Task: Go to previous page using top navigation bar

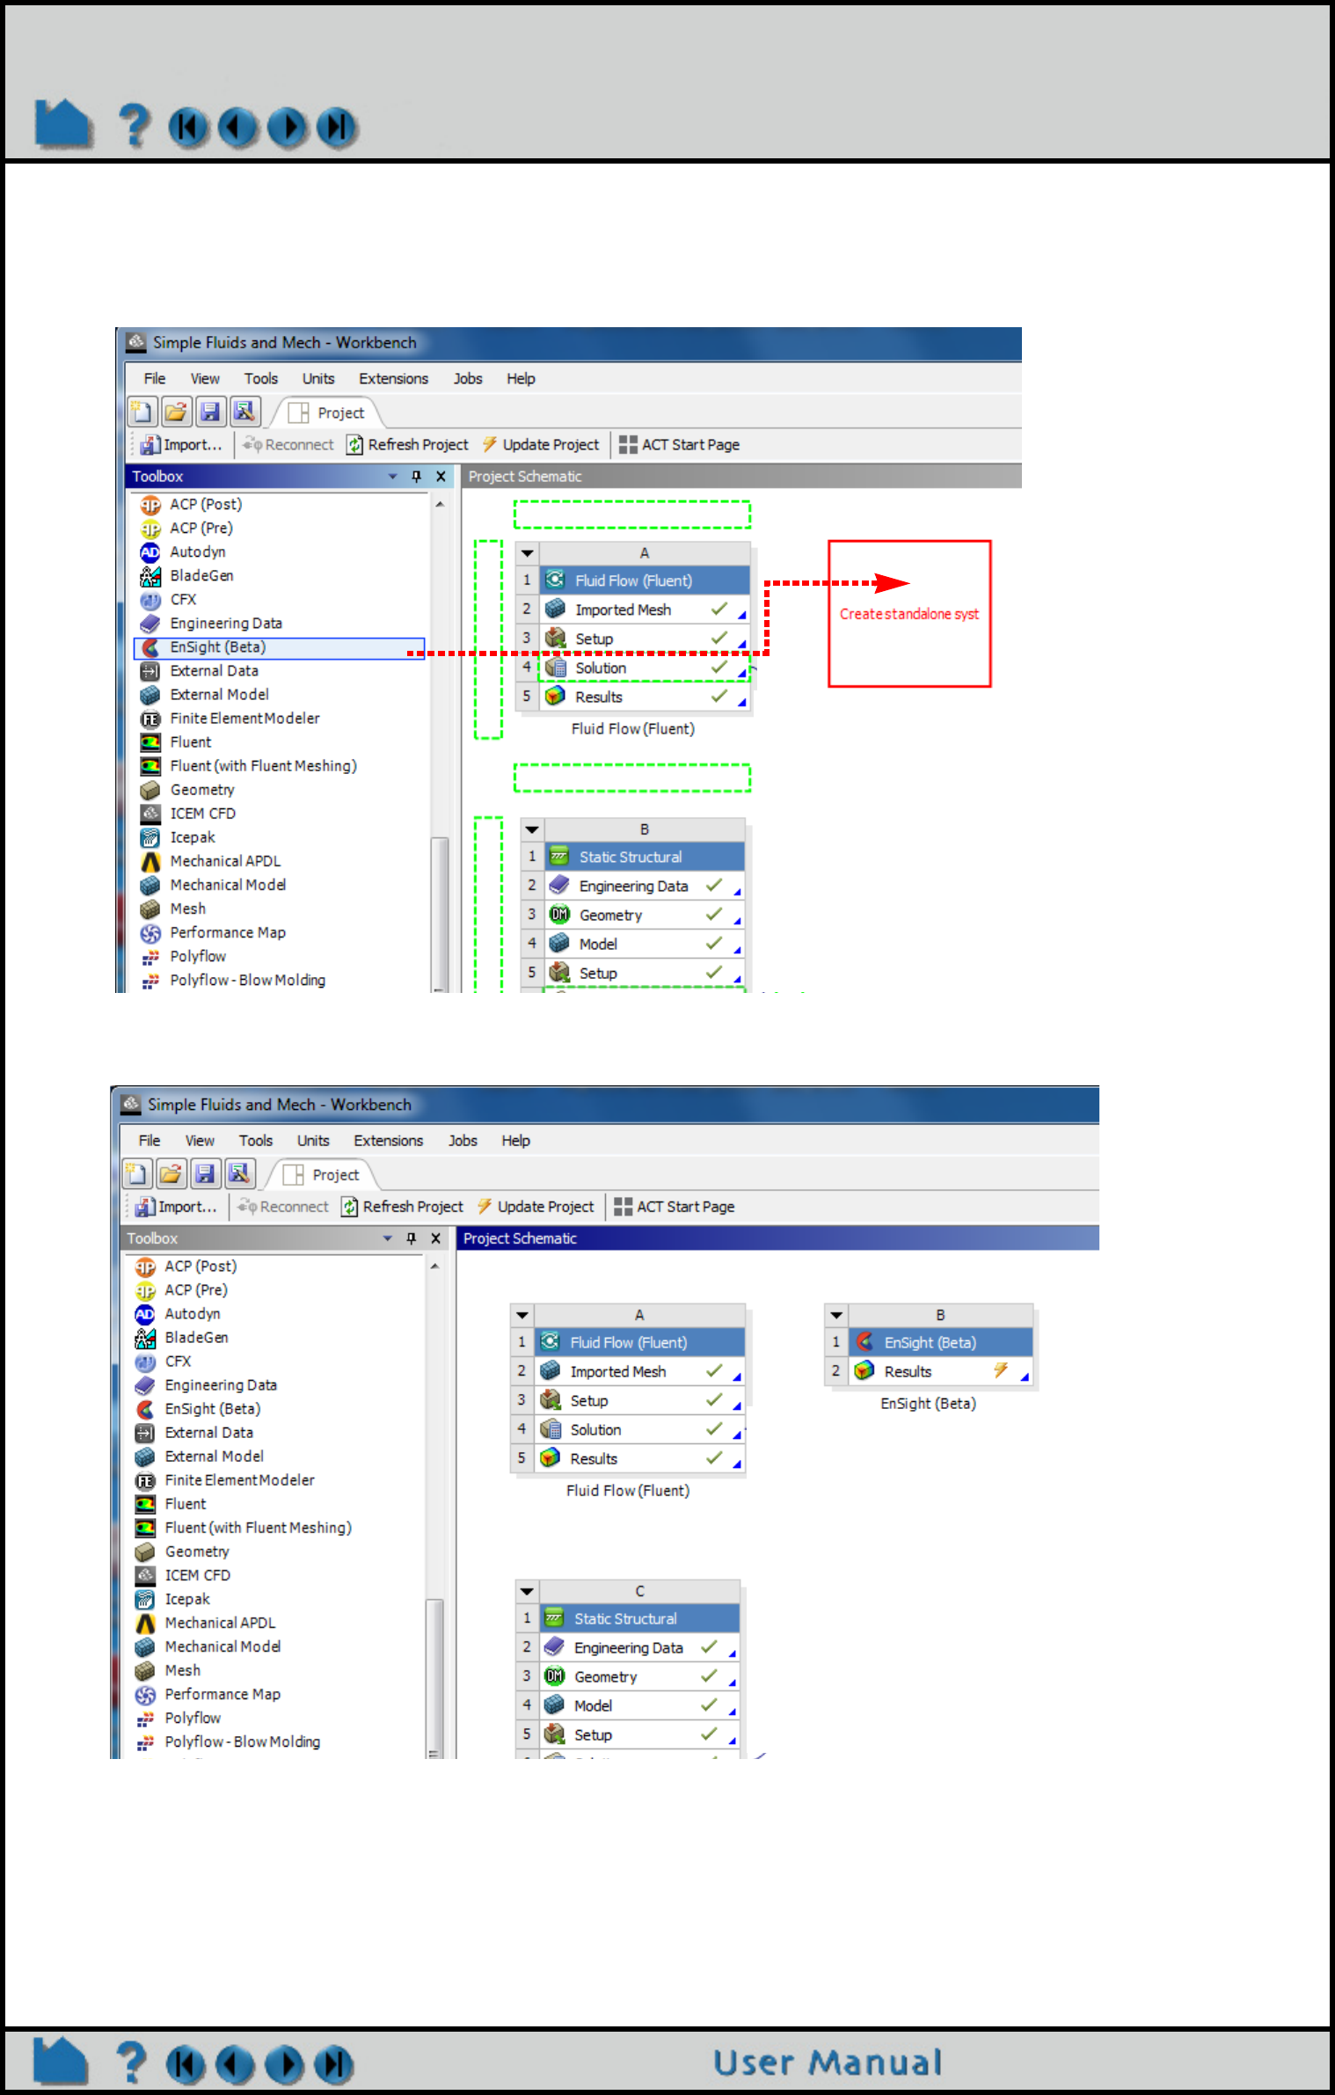Action: point(237,128)
